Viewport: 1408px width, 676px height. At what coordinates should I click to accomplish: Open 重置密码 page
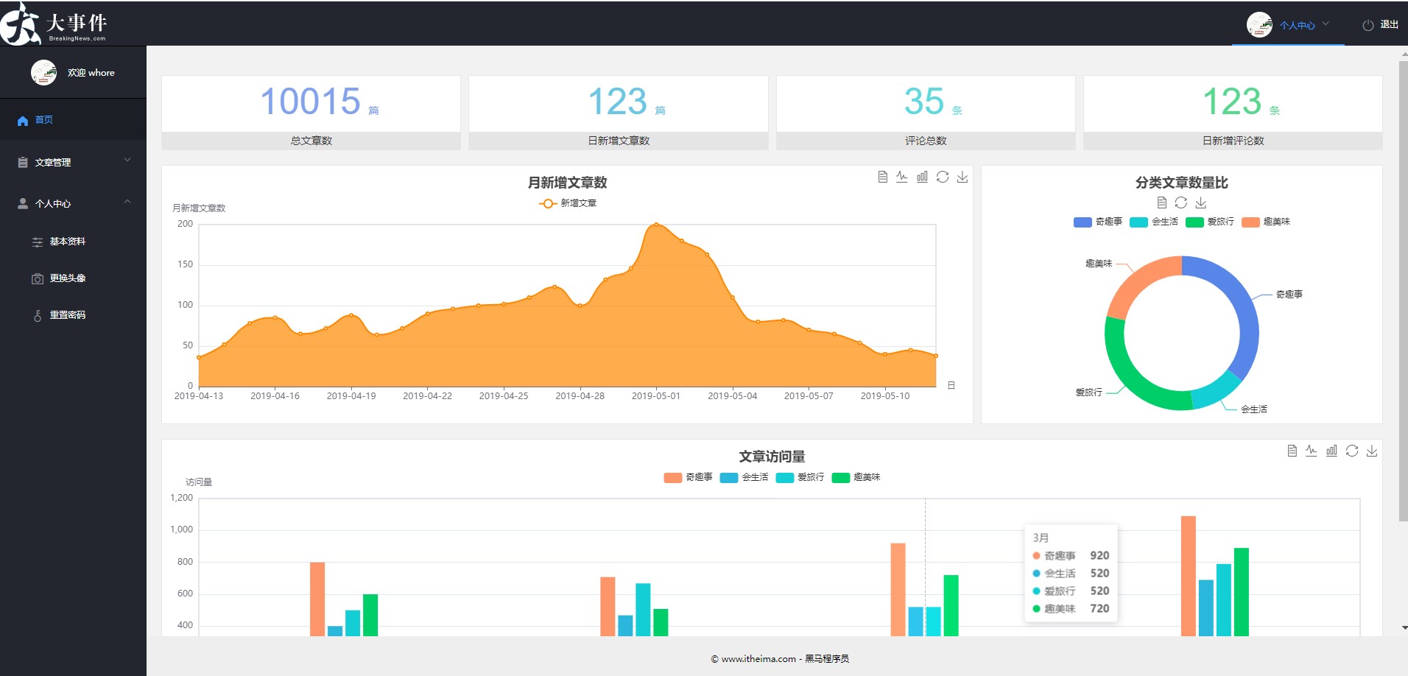pyautogui.click(x=73, y=315)
